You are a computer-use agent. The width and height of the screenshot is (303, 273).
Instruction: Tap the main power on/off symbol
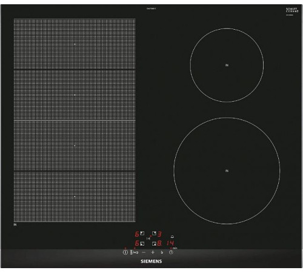(125, 252)
